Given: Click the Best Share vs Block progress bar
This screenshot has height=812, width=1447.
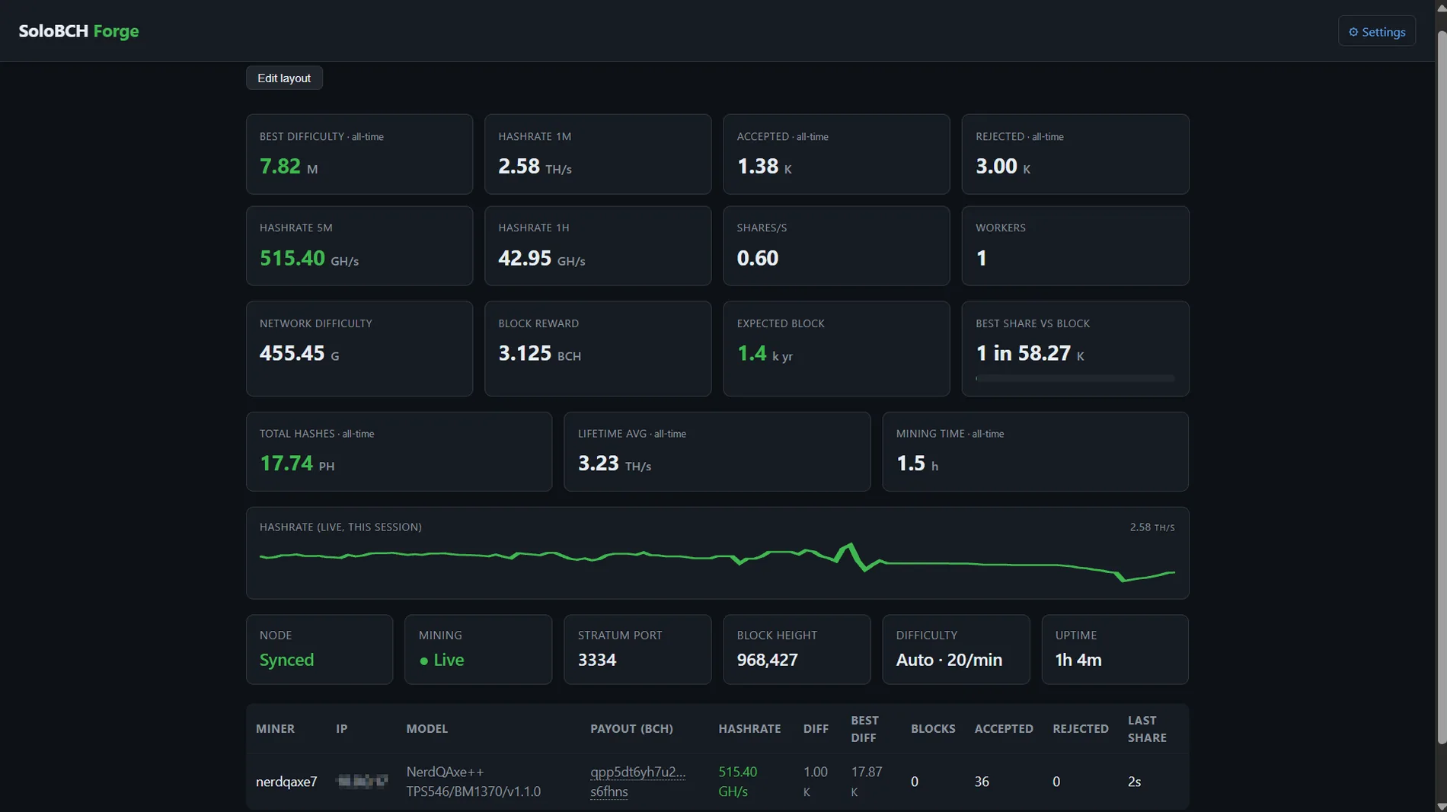Looking at the screenshot, I should 1075,378.
